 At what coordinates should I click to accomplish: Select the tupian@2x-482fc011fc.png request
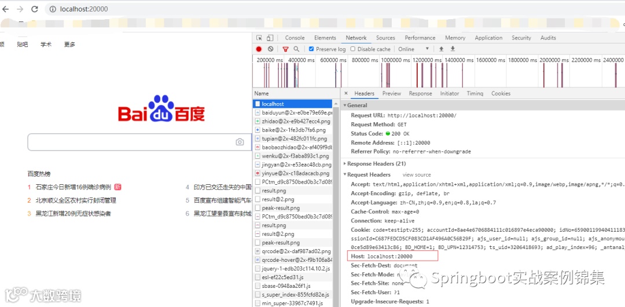(x=293, y=138)
